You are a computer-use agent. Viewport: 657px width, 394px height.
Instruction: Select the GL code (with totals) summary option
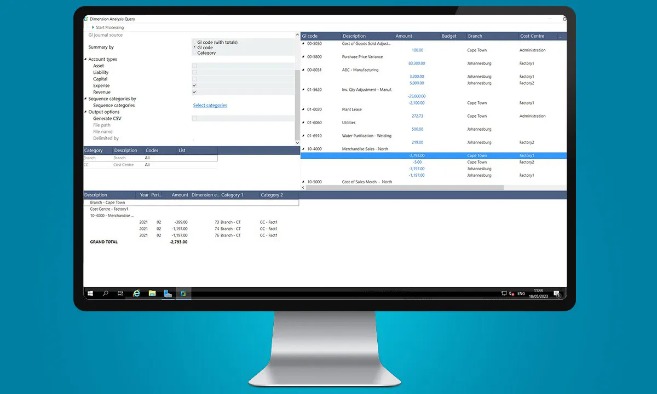(194, 42)
